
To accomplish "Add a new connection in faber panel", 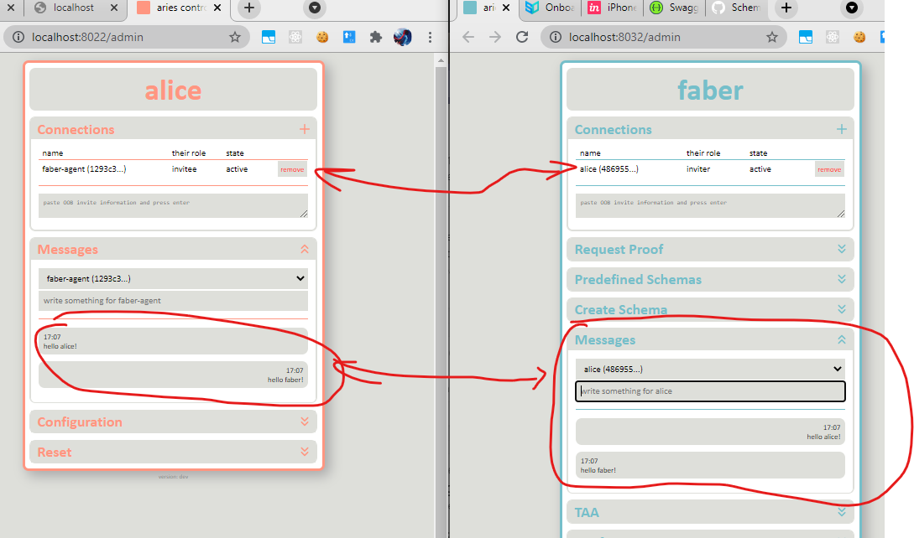I will click(841, 129).
